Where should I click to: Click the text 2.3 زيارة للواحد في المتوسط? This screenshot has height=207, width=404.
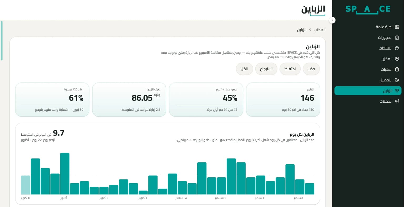pos(141,110)
